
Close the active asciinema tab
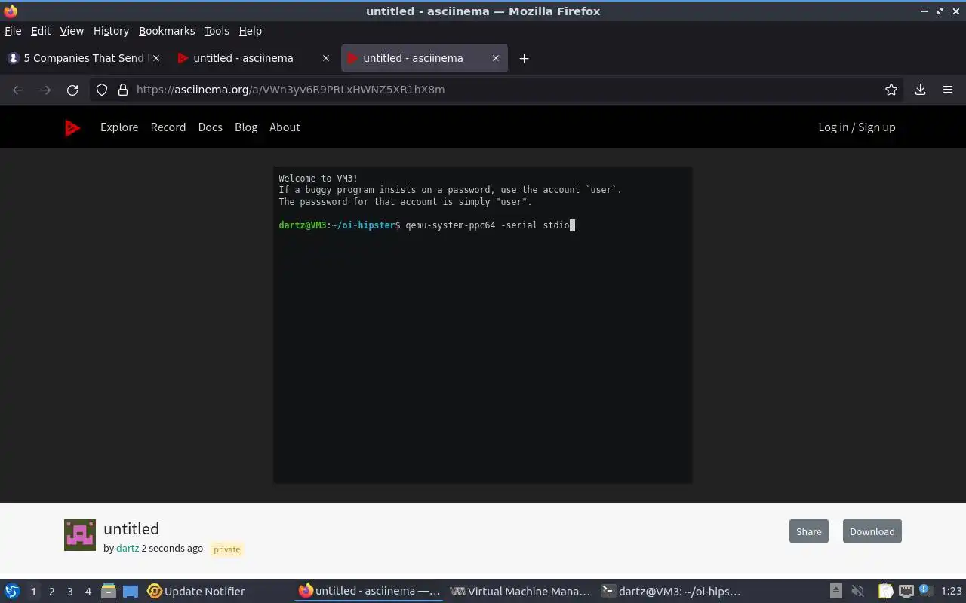[496, 58]
